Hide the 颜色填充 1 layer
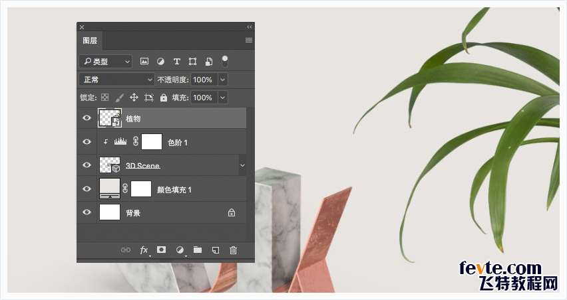Screen dimensions: 567x300 pyautogui.click(x=87, y=188)
